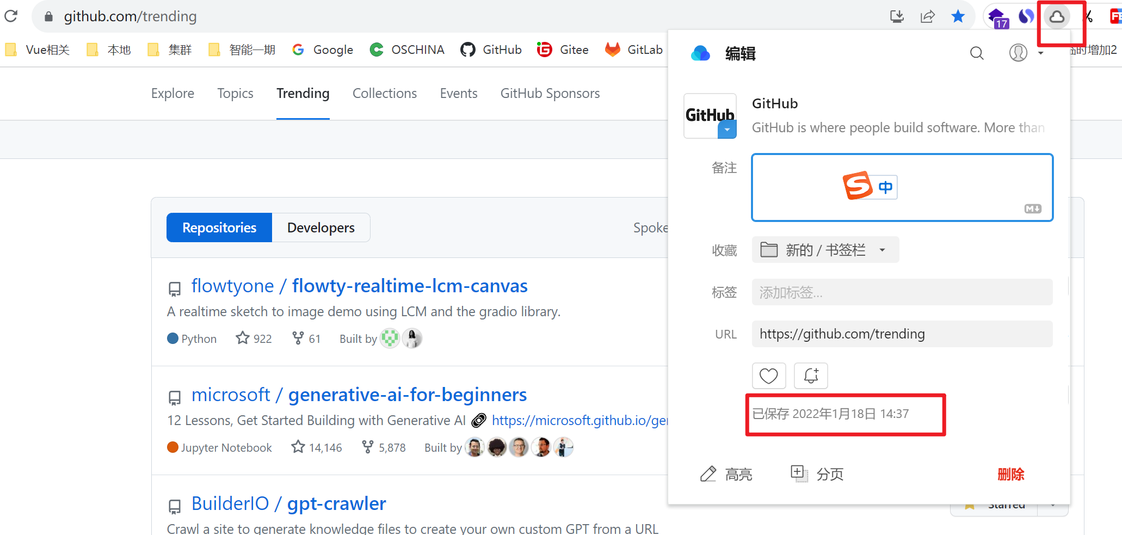1122x535 pixels.
Task: Open the user account profile icon
Action: [x=1018, y=53]
